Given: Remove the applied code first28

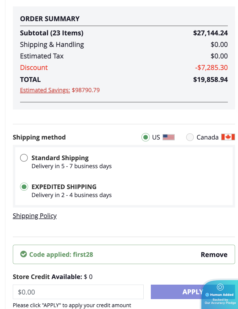Looking at the screenshot, I should pos(214,254).
